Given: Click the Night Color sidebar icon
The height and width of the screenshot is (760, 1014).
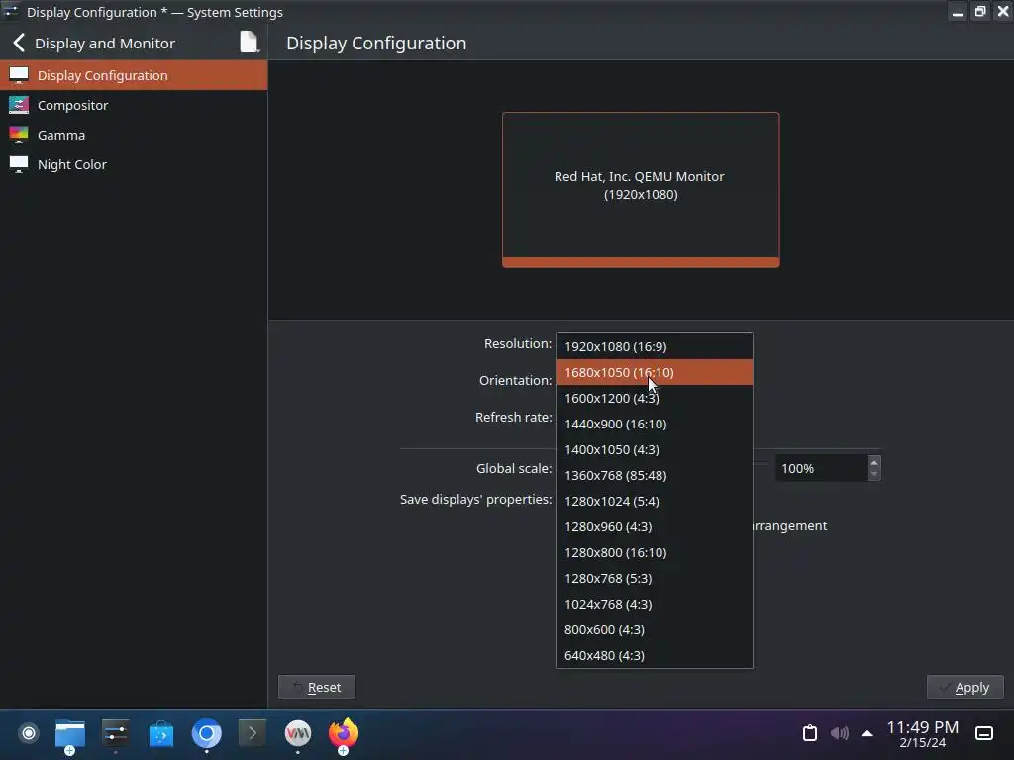Looking at the screenshot, I should [19, 164].
